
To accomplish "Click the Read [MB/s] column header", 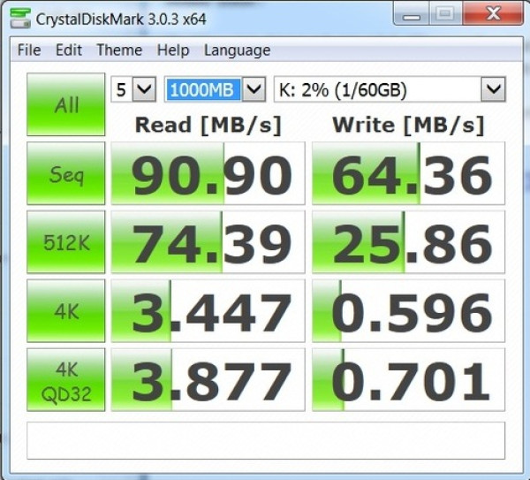I will coord(208,126).
